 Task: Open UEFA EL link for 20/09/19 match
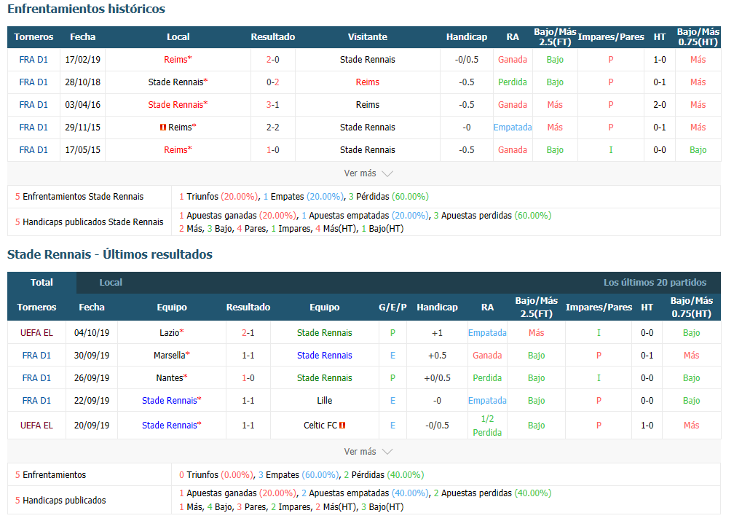[x=36, y=426]
